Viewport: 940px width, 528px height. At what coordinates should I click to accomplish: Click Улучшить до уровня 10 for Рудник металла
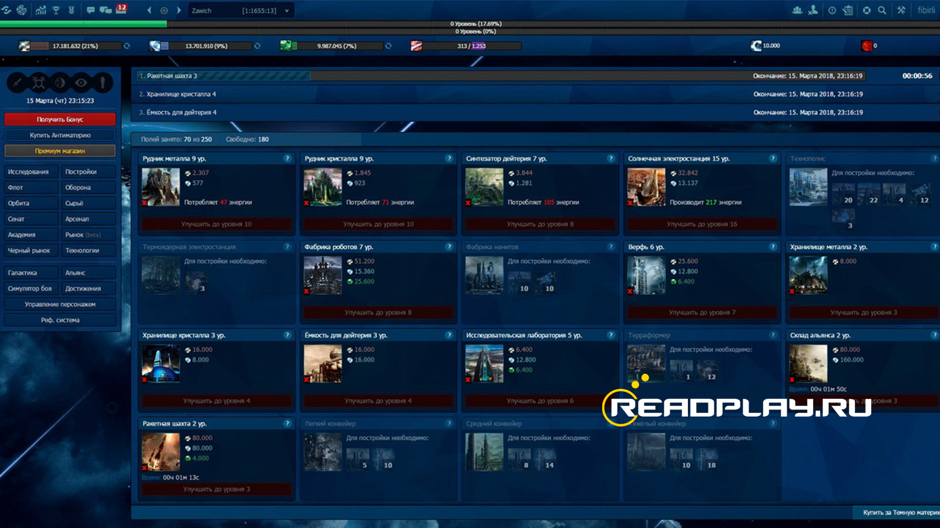tap(216, 224)
